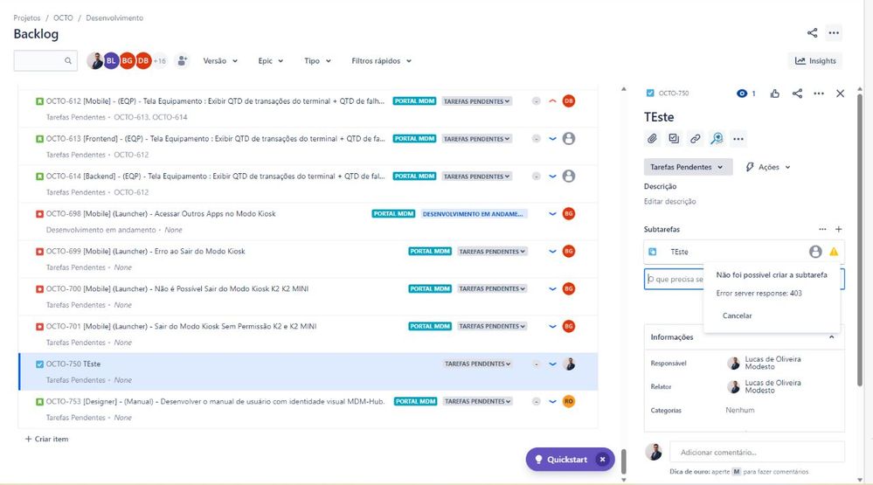Image resolution: width=873 pixels, height=485 pixels.
Task: Click DESENVOLVIMENTO EM ANDAMENTO status on OCTO-698
Action: [x=473, y=214]
